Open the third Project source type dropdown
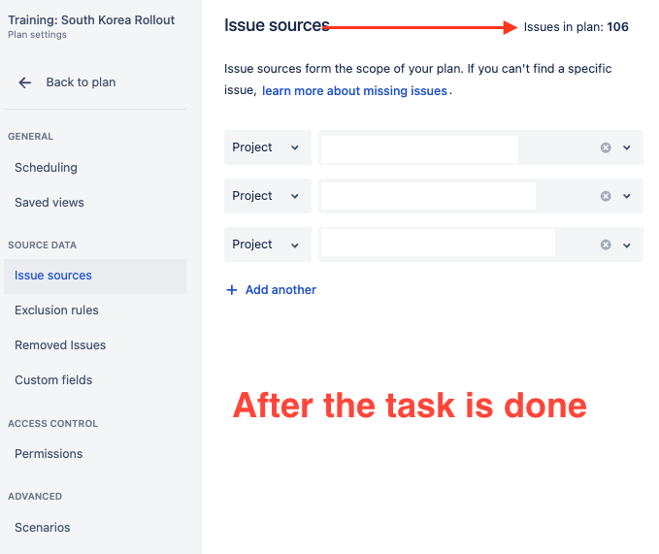This screenshot has height=554, width=659. point(268,244)
